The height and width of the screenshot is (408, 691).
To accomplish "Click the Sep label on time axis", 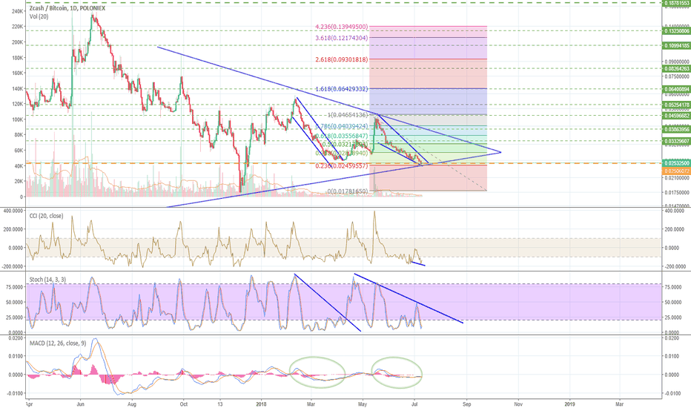I will coord(466,404).
